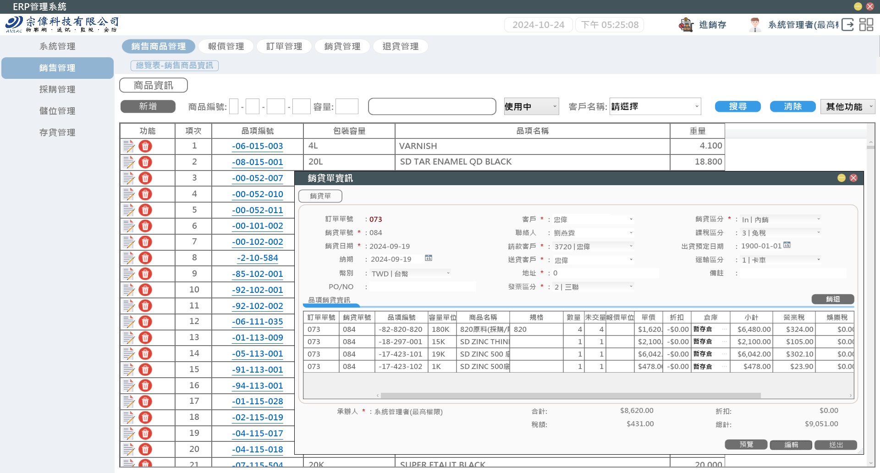Open the 客戶名稱 請選擇 dropdown
The image size is (880, 473).
pyautogui.click(x=655, y=106)
